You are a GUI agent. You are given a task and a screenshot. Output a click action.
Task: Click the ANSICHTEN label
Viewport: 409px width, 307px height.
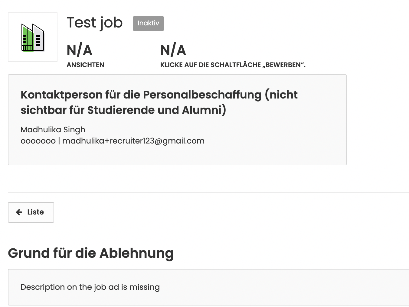(85, 65)
